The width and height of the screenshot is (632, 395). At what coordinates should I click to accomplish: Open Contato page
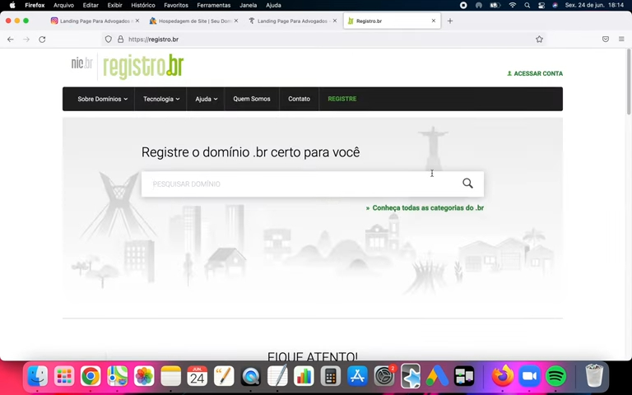(x=299, y=99)
